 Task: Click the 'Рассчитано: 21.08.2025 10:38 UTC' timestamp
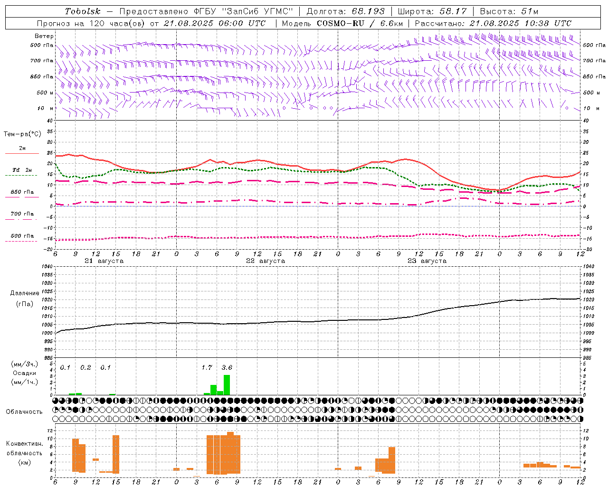pos(493,23)
